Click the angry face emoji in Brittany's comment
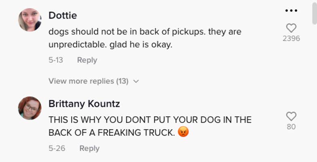 [x=183, y=132]
